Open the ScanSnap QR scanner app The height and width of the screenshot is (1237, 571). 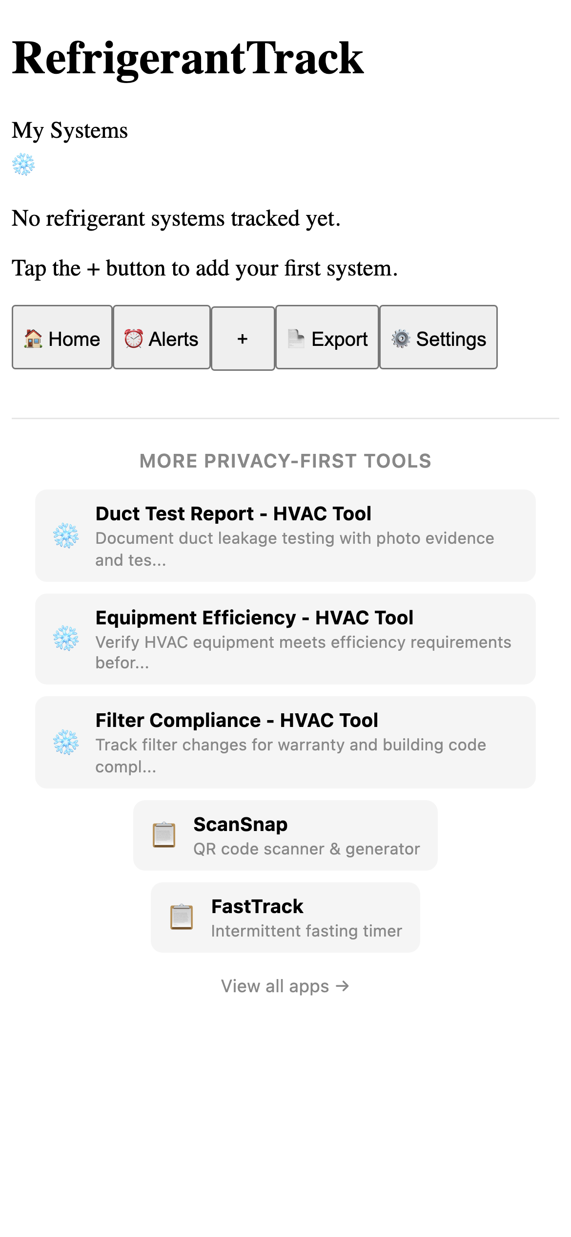[x=285, y=834]
